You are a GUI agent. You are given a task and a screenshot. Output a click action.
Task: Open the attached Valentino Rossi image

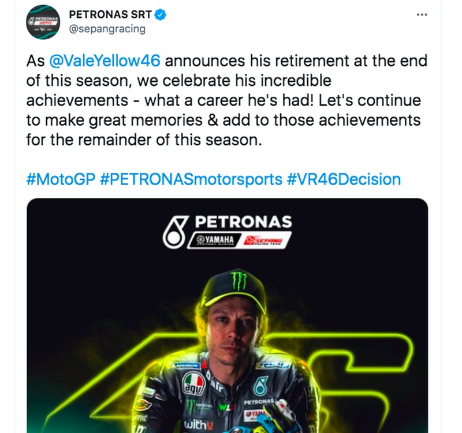[231, 314]
